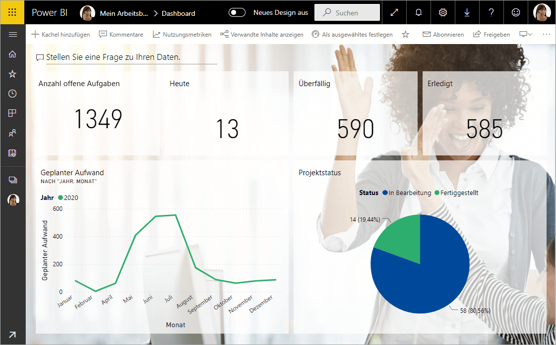Open help question mark menu
Screen dimensions: 556x345
point(491,12)
